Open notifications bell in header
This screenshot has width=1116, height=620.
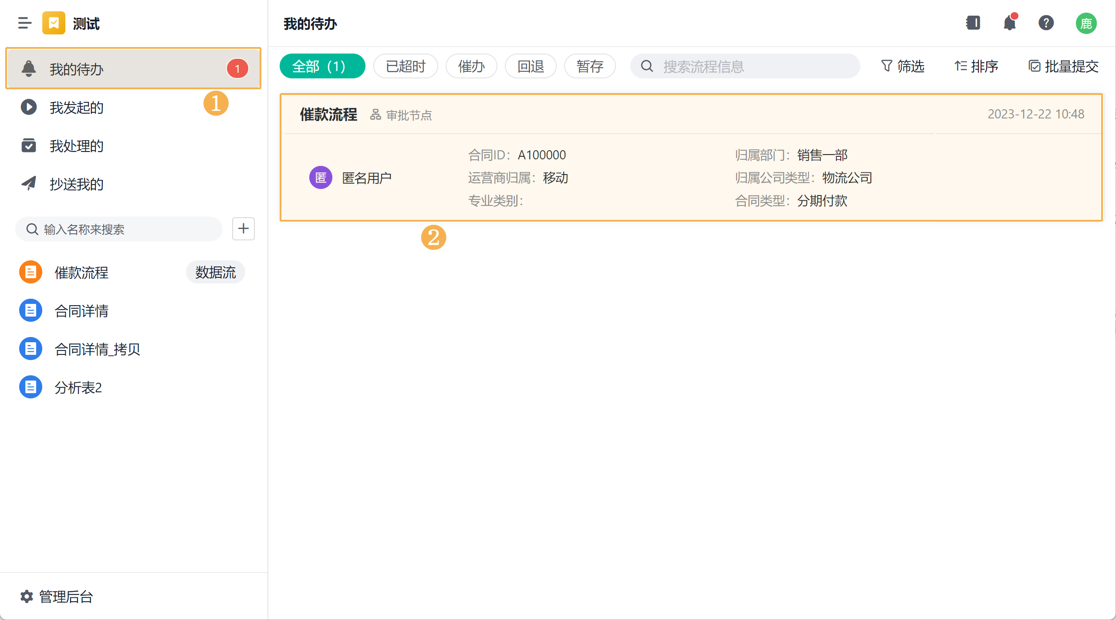tap(1009, 23)
